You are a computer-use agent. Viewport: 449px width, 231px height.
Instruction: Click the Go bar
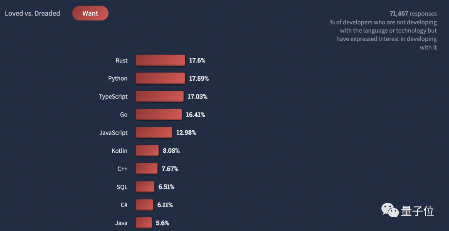pyautogui.click(x=158, y=114)
